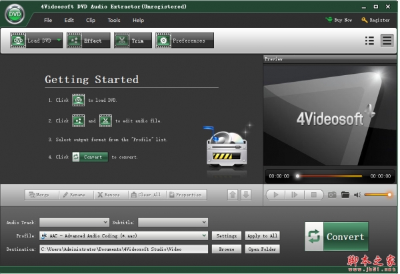Adjust the volume slider
Viewport: 400px width, 274px height.
tap(378, 195)
